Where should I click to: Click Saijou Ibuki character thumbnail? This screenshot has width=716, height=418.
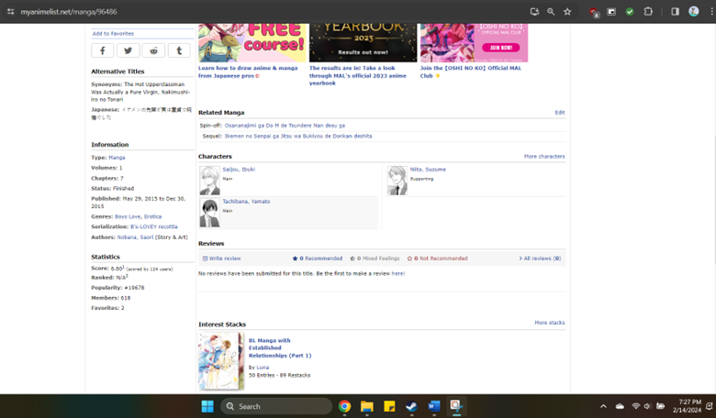pos(209,181)
